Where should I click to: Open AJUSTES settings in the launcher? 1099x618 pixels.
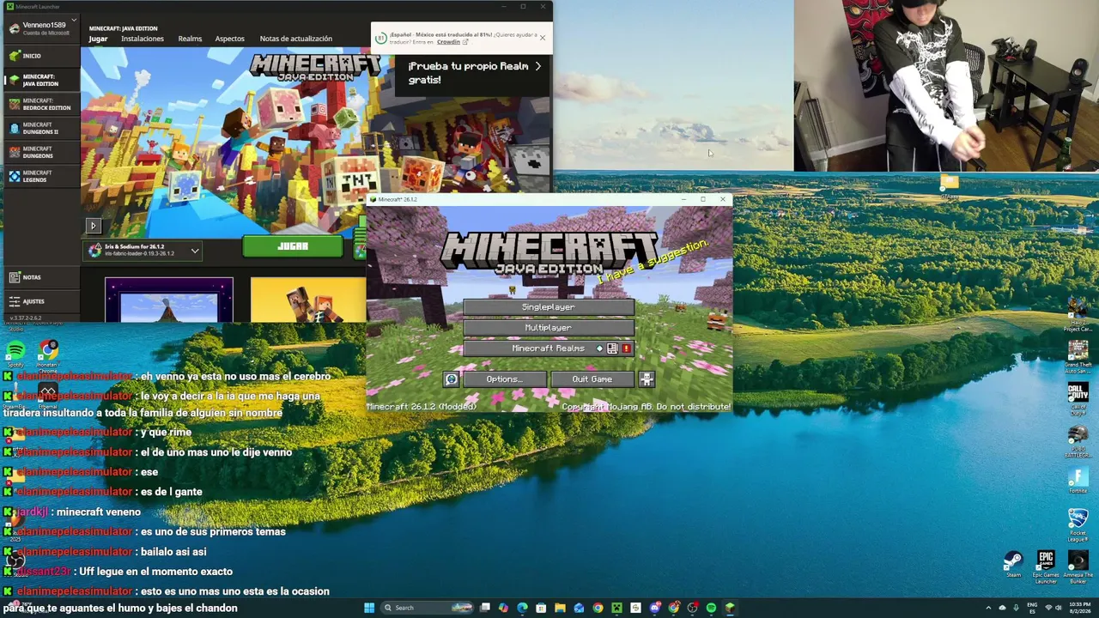click(x=39, y=301)
